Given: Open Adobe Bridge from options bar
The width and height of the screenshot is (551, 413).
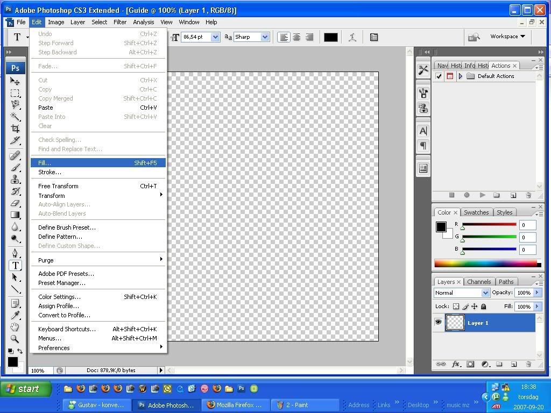Looking at the screenshot, I should (474, 37).
